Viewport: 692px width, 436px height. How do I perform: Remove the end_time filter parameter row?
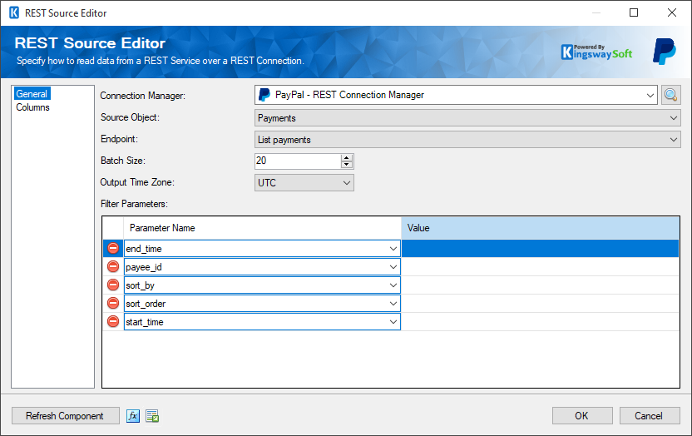[x=113, y=249]
